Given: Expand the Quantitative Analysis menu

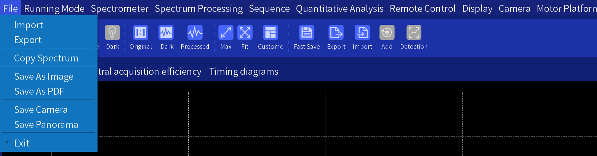Looking at the screenshot, I should 339,8.
